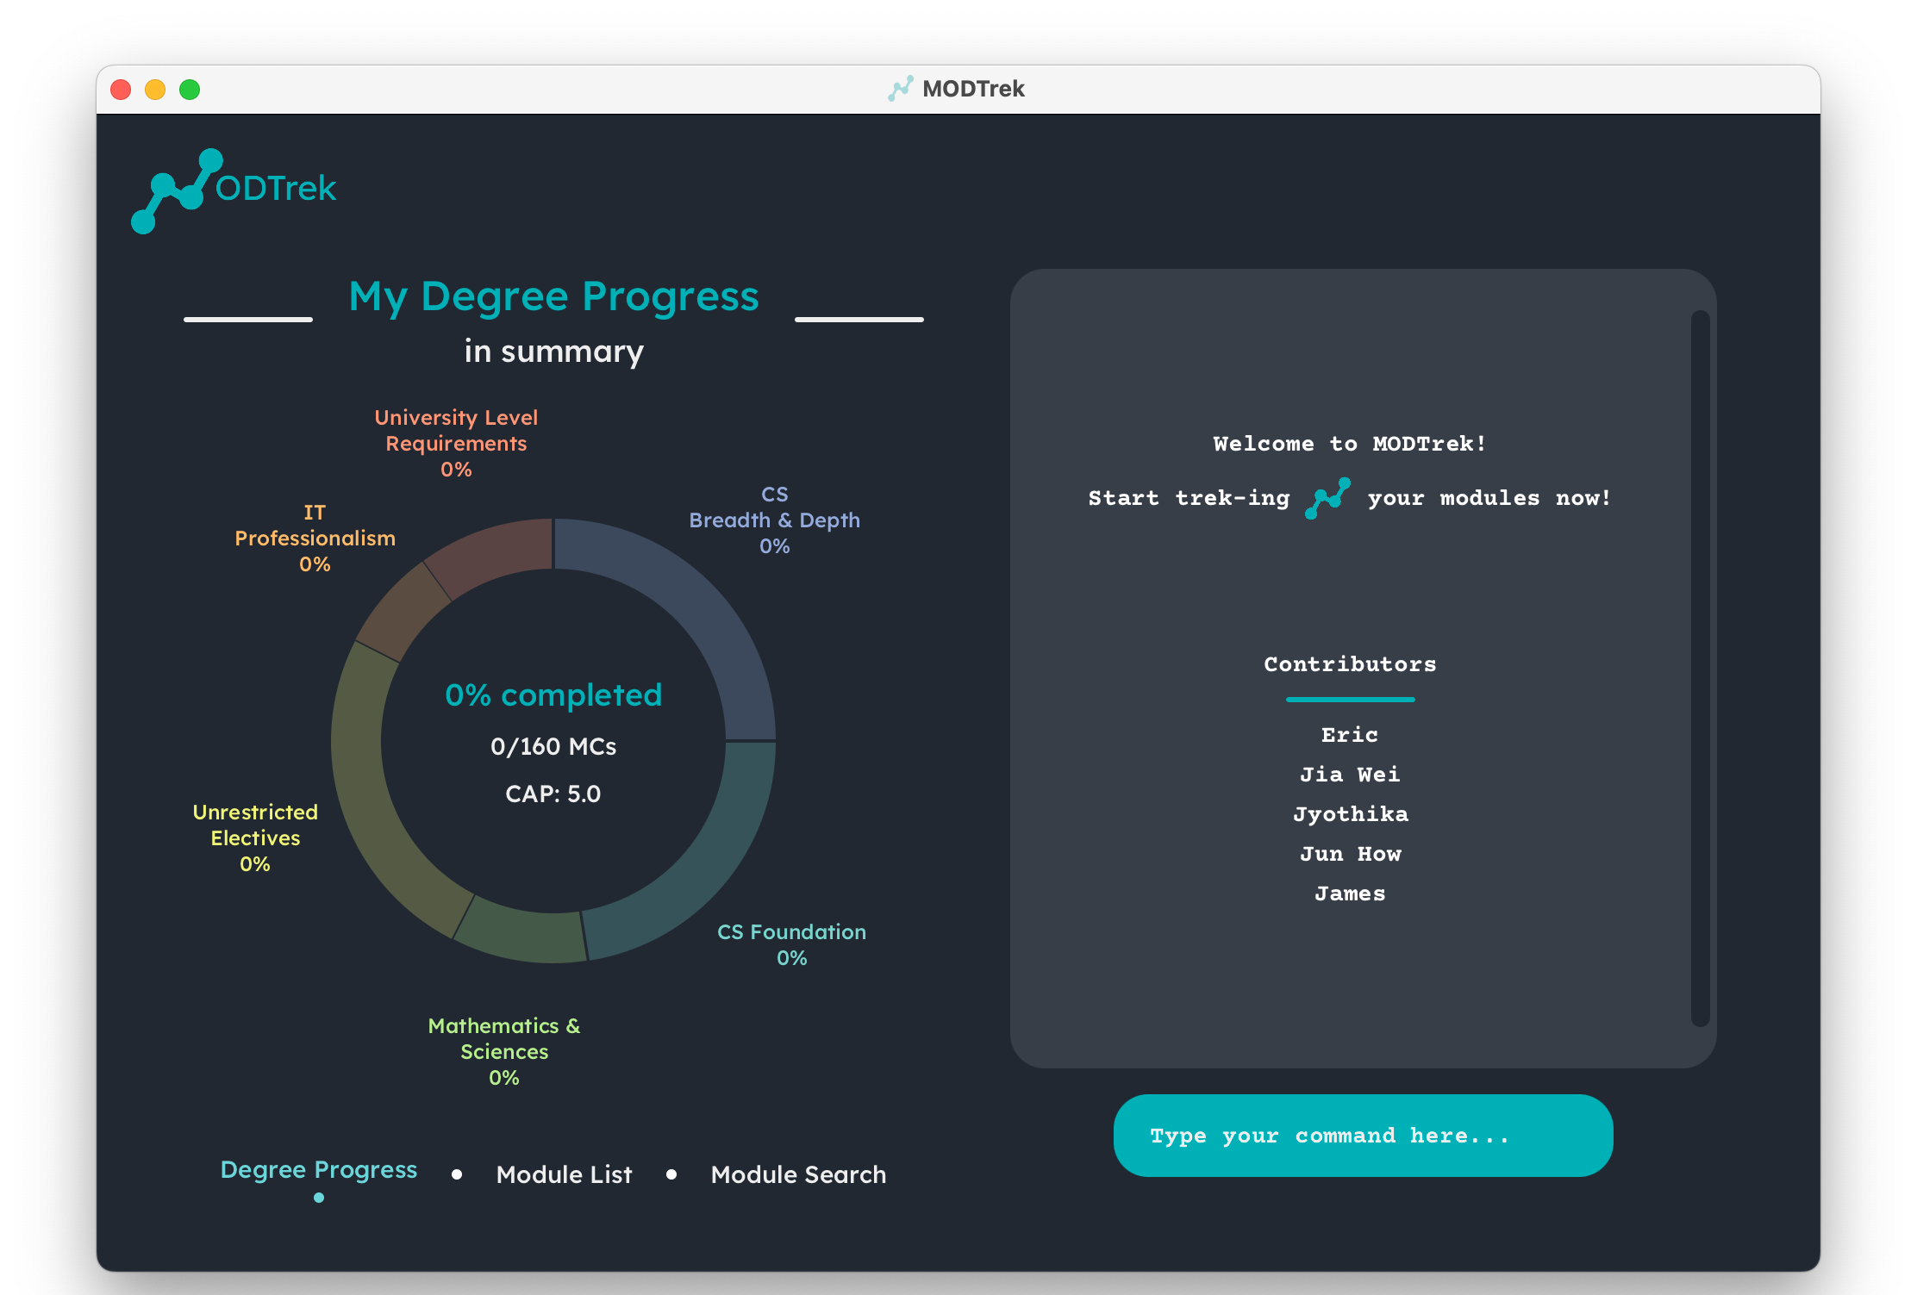Click the Mathematics & Sciences label
1917x1295 pixels.
(504, 1051)
